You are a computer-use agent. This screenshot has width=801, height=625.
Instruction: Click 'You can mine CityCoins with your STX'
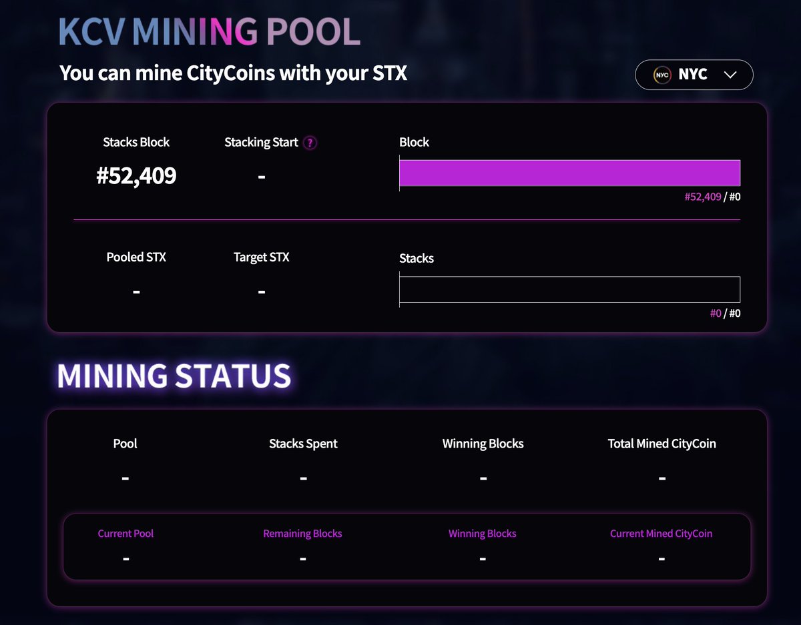point(233,73)
